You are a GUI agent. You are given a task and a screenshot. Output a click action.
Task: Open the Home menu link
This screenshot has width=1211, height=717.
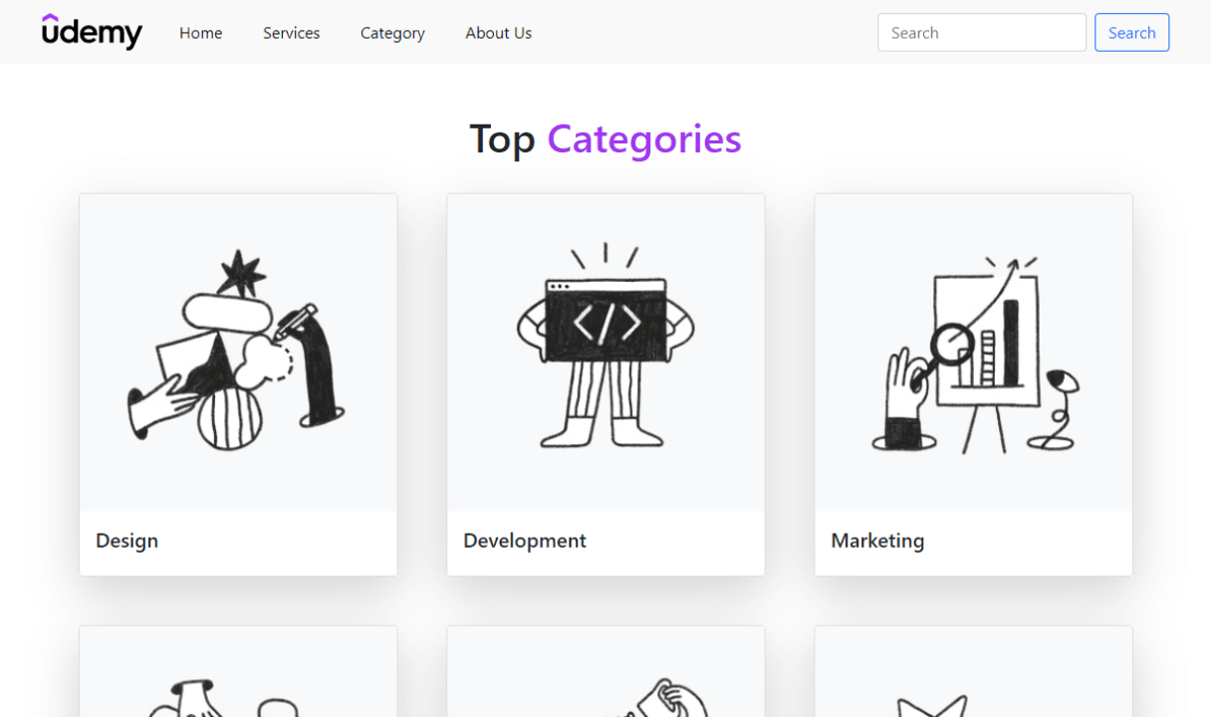click(200, 33)
